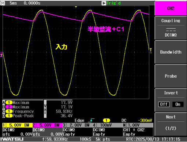This screenshot has width=187, height=142.
Task: Click the 100kS sample rate readout
Action: tap(85, 139)
